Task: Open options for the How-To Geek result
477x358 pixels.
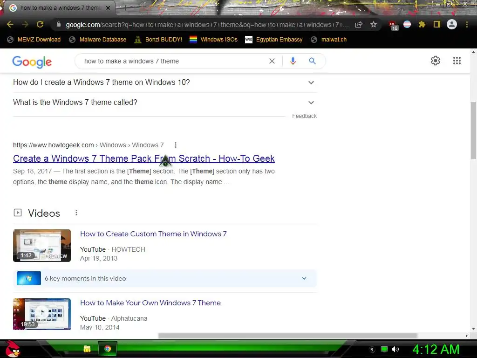Action: (x=176, y=145)
